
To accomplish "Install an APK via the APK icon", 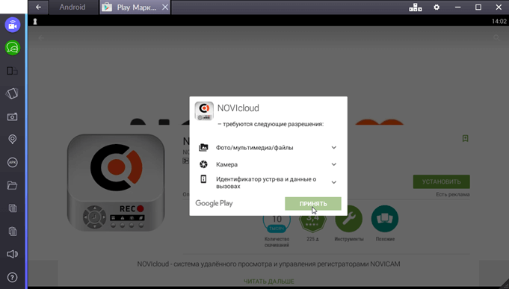I will (x=13, y=163).
